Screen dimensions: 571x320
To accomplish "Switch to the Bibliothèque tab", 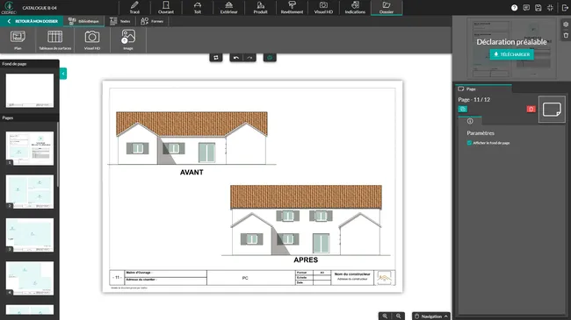I will tap(83, 21).
